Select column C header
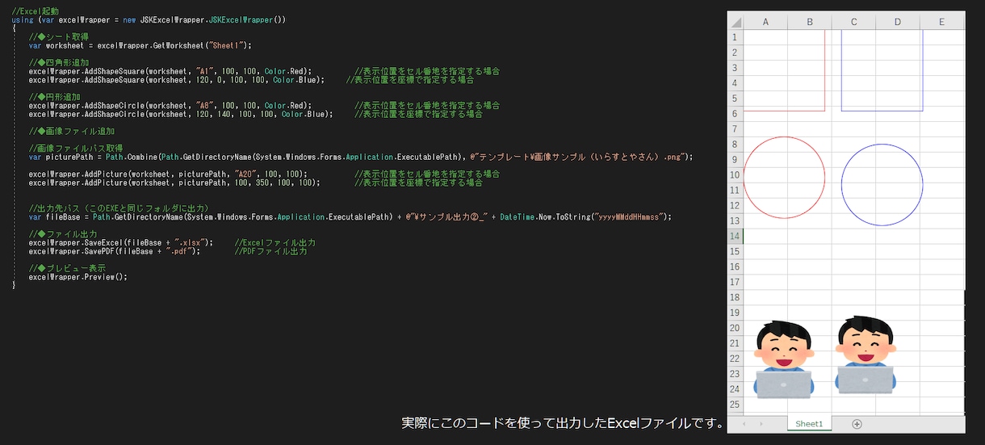The width and height of the screenshot is (985, 445). (x=853, y=22)
